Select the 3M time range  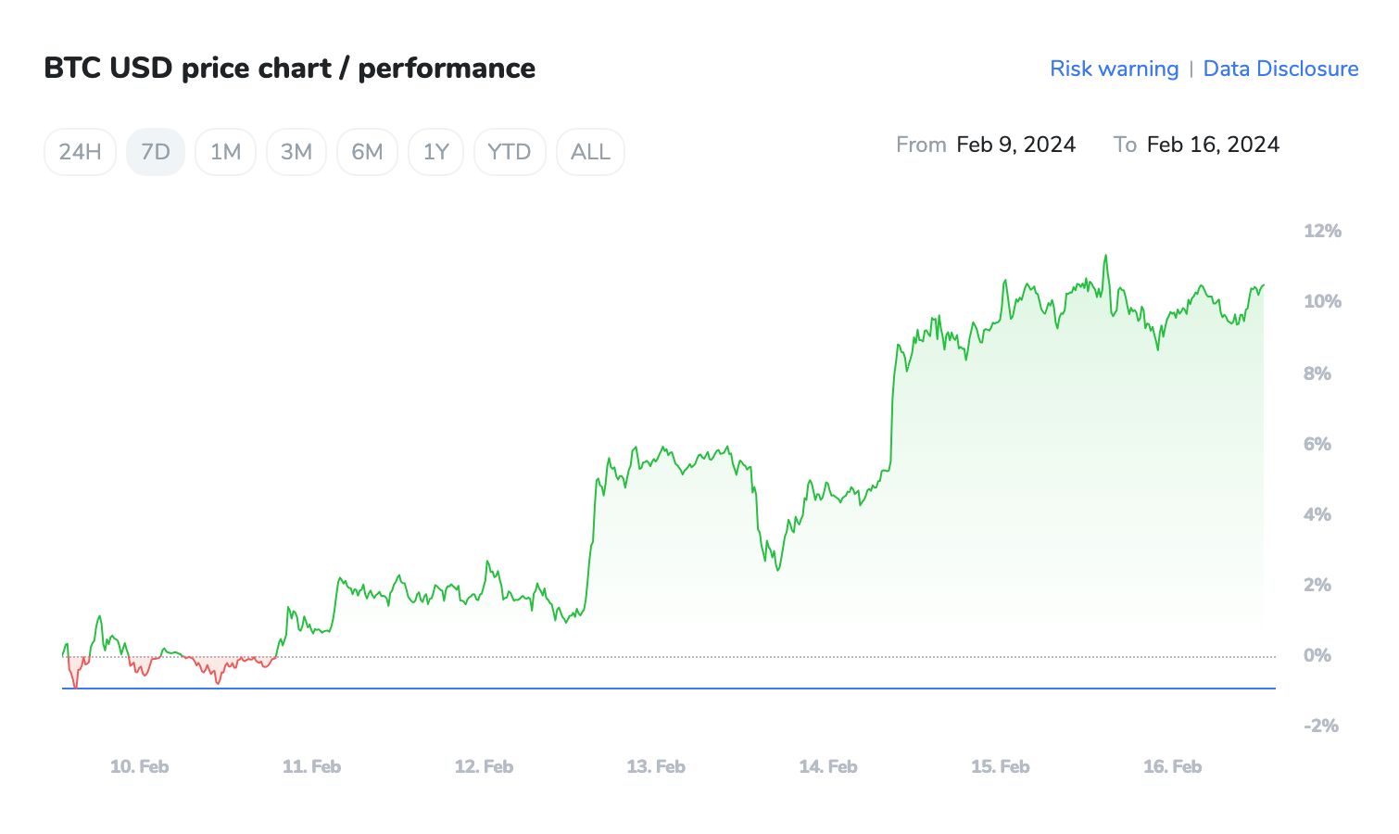click(x=296, y=151)
